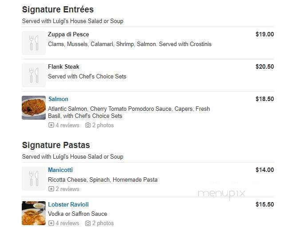Click the Zuppa di Pesce item title
Viewport: 301px width, 230px height.
click(x=68, y=34)
